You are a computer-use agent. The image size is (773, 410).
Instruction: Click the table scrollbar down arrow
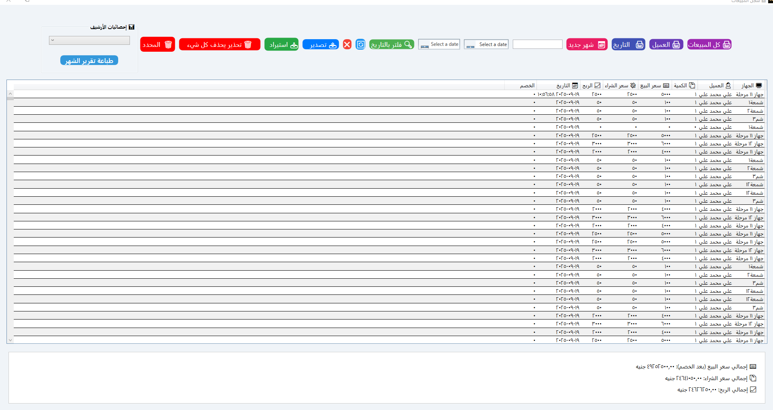pos(10,340)
